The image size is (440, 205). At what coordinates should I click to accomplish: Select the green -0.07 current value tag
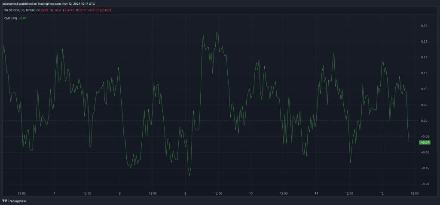click(x=425, y=142)
